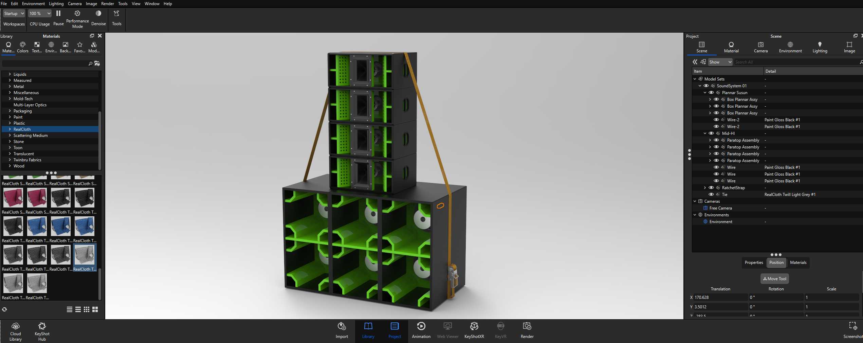Hide the last Wire part
Image resolution: width=863 pixels, height=343 pixels.
(x=716, y=181)
